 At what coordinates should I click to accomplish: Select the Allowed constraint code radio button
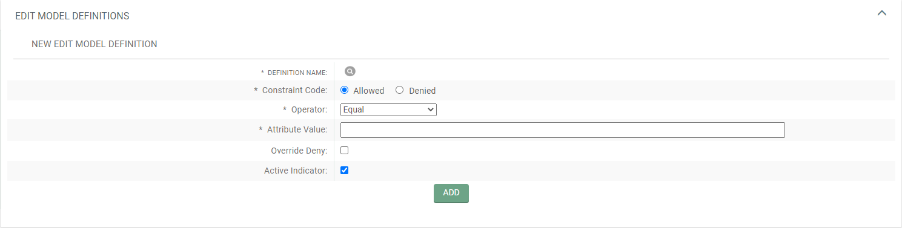(x=345, y=90)
